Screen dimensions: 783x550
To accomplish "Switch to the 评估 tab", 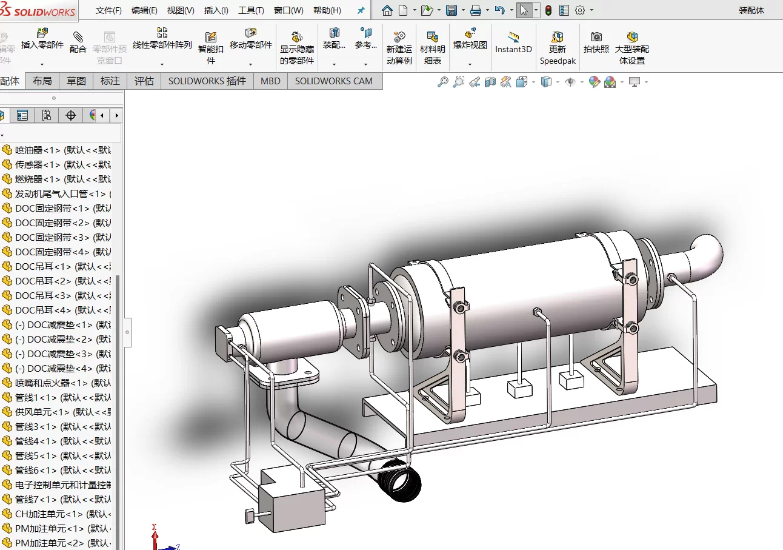I will 144,81.
